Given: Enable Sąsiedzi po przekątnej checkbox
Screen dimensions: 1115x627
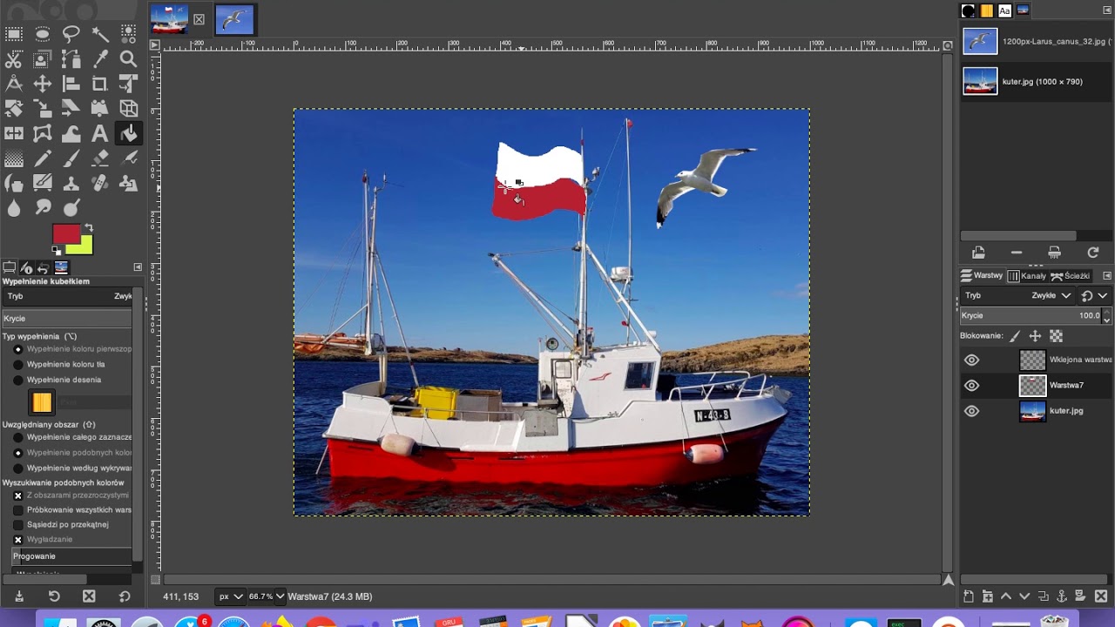Looking at the screenshot, I should [x=17, y=525].
